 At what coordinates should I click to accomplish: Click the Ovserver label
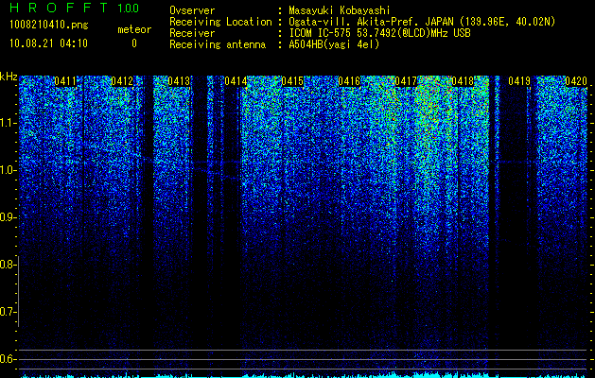pos(192,11)
